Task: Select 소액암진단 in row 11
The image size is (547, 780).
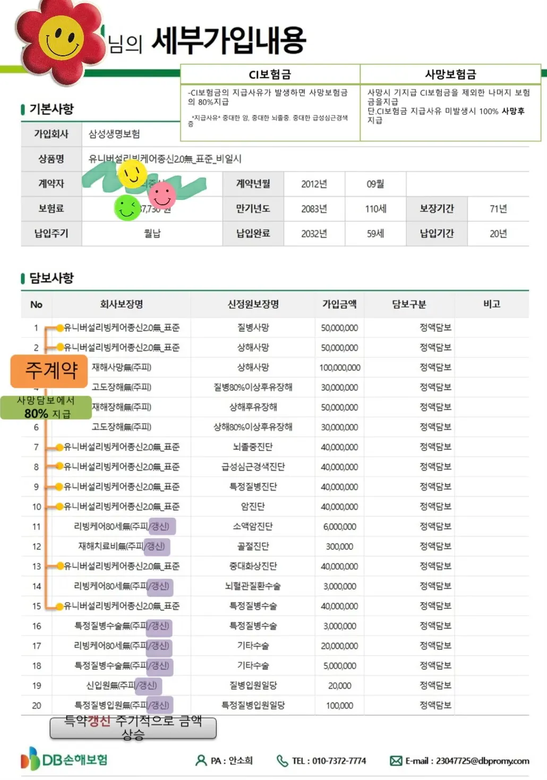Action: click(x=253, y=526)
